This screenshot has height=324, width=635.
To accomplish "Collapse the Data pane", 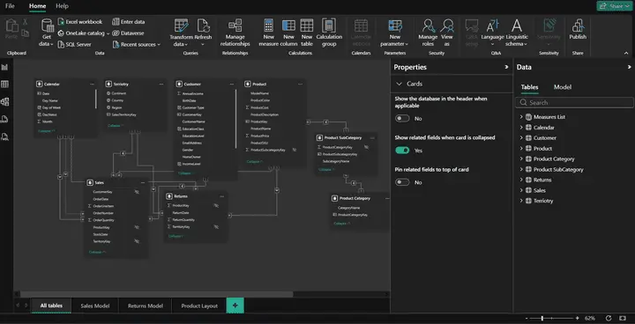I will tap(630, 67).
